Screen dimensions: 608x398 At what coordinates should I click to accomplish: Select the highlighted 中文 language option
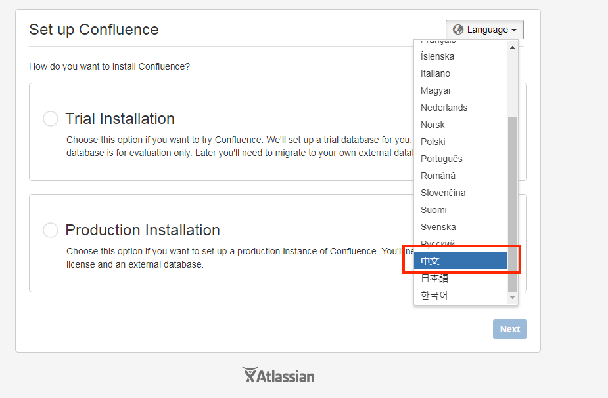(460, 261)
